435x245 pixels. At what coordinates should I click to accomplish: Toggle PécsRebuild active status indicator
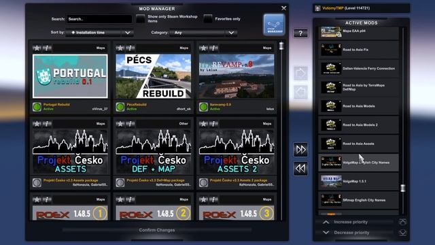click(x=120, y=107)
